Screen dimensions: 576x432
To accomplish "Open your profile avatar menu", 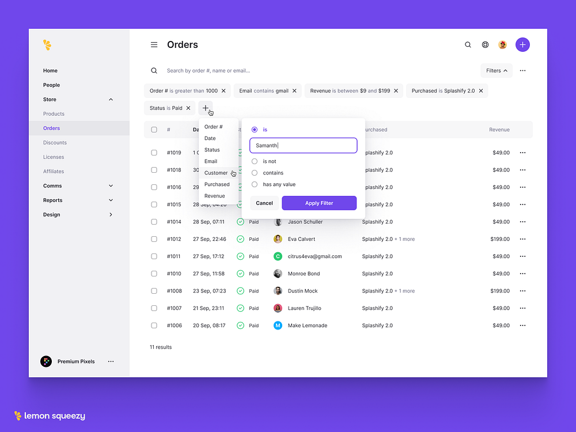I will 502,44.
